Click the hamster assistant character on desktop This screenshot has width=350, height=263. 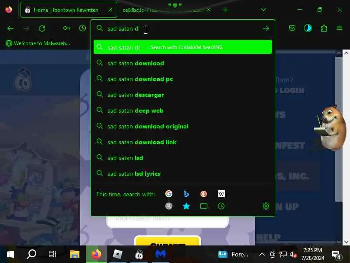pyautogui.click(x=332, y=128)
